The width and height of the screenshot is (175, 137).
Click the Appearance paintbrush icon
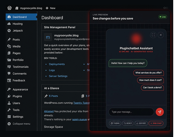(x=9, y=89)
